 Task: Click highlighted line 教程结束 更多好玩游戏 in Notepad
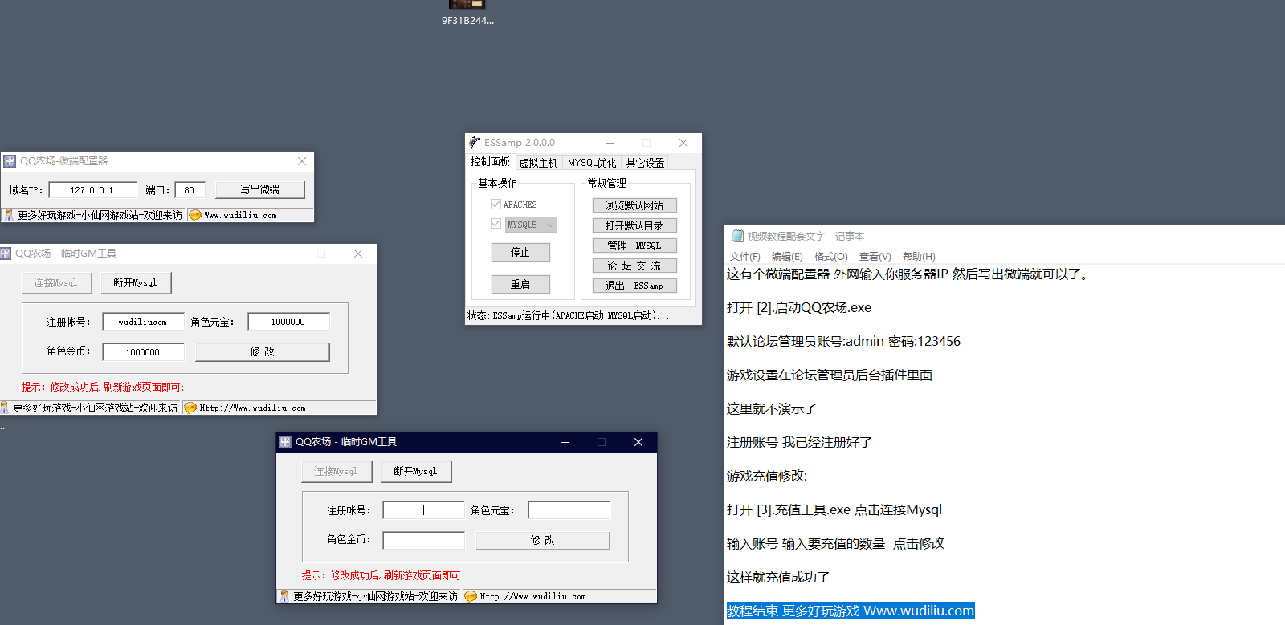pos(851,611)
